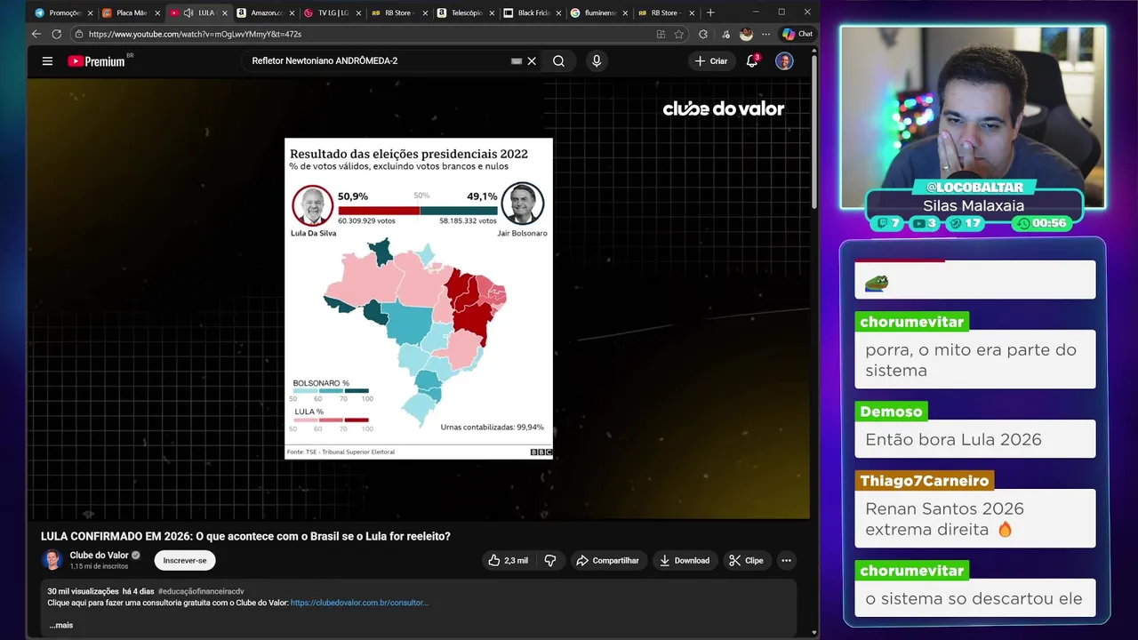Open the on-screen keyboard icon in search

tap(517, 61)
